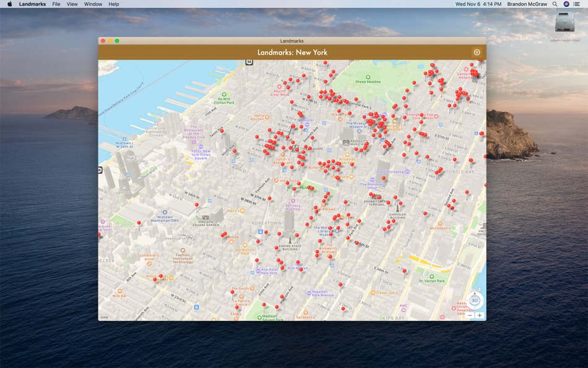Open the Window menu
588x368 pixels.
93,4
